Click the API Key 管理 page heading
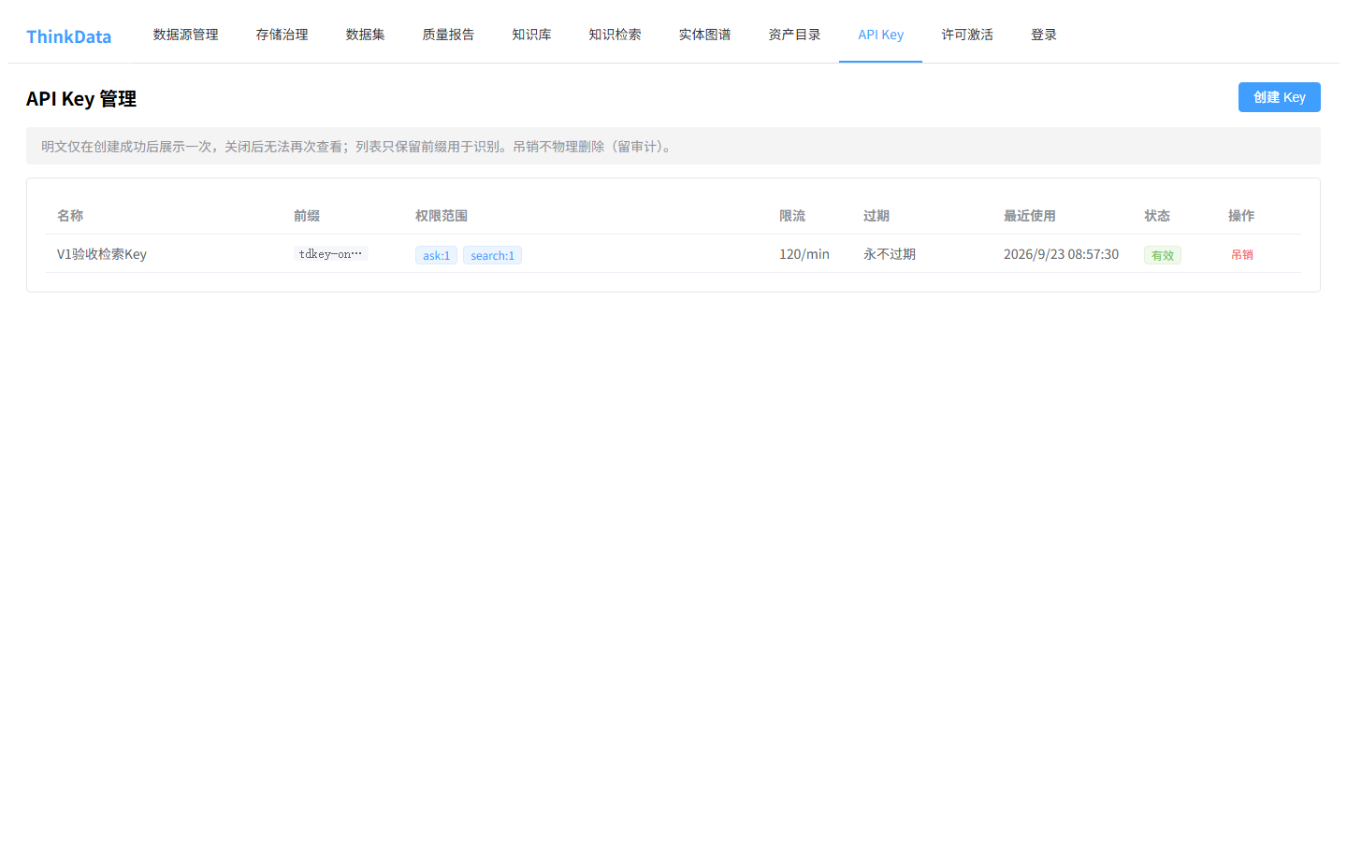Image resolution: width=1347 pixels, height=841 pixels. 81,98
